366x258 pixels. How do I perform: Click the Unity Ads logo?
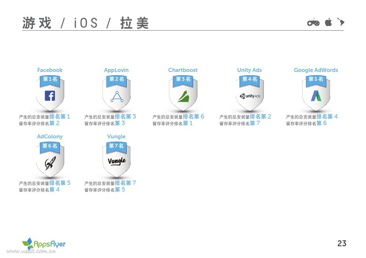pos(250,96)
